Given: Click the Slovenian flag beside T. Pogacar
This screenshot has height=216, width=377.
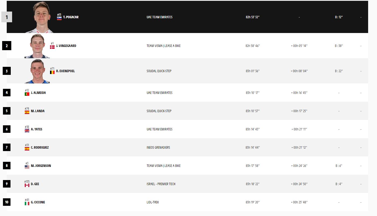Looking at the screenshot, I should click(59, 18).
